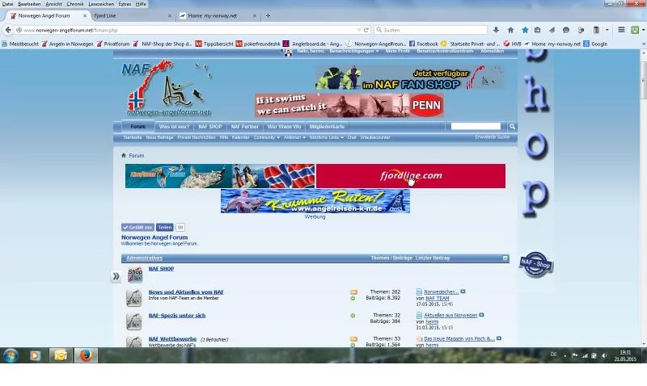Open URL history dropdown in address bar
Image resolution: width=647 pixels, height=386 pixels.
tap(358, 30)
